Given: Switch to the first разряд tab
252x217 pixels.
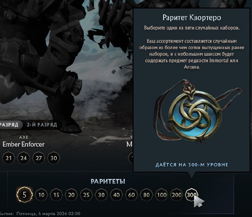Looking at the screenshot, I should [10, 125].
